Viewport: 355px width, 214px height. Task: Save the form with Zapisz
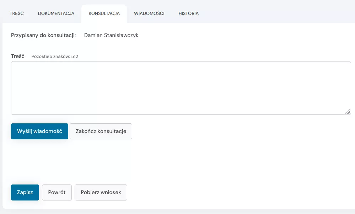click(x=25, y=192)
